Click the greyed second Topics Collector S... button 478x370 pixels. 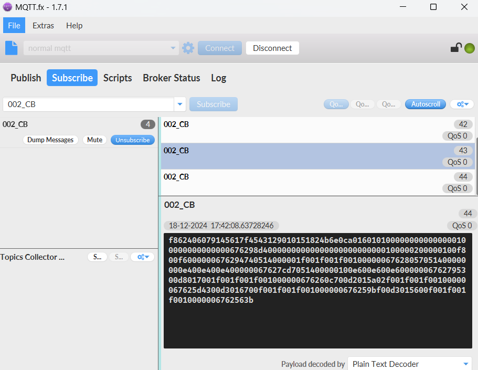click(x=119, y=257)
